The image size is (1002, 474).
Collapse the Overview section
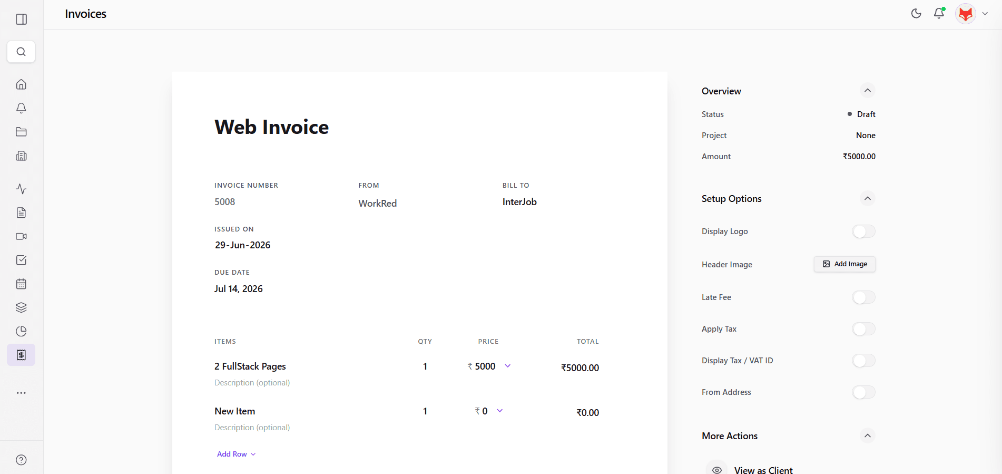867,91
